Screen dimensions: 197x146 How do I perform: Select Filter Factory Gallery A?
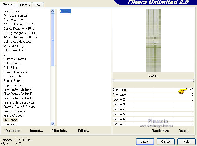coord(18,89)
